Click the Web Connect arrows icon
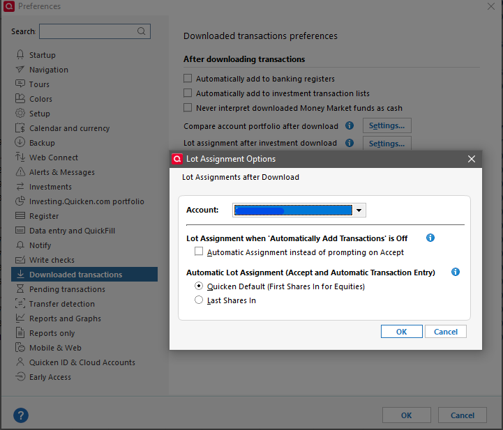The width and height of the screenshot is (503, 430). pos(20,157)
